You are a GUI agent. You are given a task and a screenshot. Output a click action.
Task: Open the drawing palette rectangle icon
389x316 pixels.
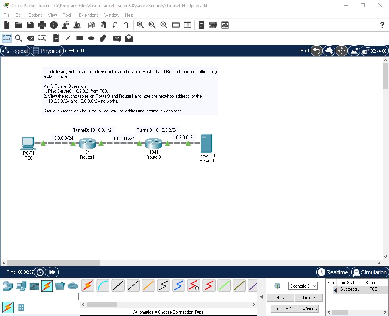176,25
